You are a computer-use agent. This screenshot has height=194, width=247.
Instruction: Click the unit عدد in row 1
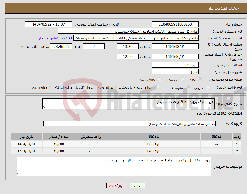(x=91, y=144)
